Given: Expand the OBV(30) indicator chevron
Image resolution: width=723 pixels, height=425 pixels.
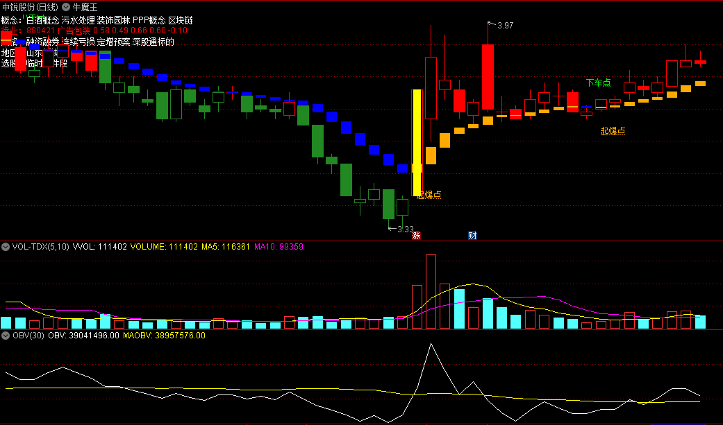Looking at the screenshot, I should [x=6, y=336].
